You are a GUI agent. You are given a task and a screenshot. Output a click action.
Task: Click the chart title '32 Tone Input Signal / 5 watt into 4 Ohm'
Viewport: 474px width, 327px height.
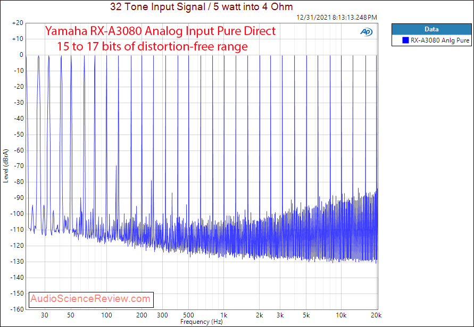(x=201, y=7)
